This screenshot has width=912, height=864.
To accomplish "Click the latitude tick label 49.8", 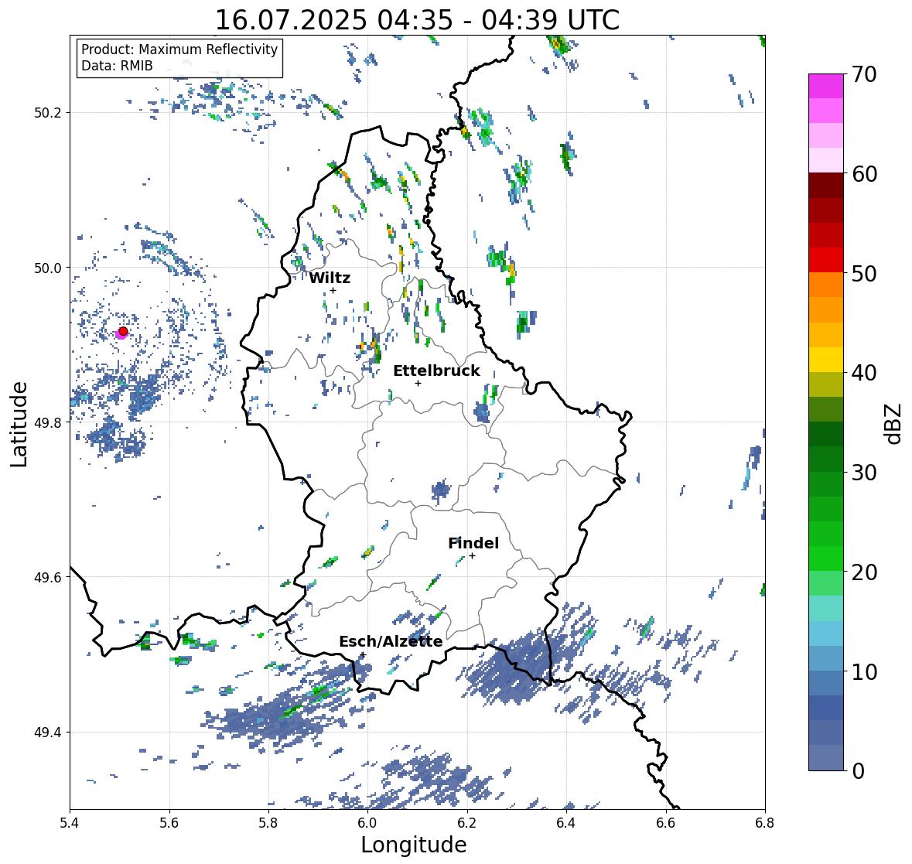I will [x=48, y=422].
